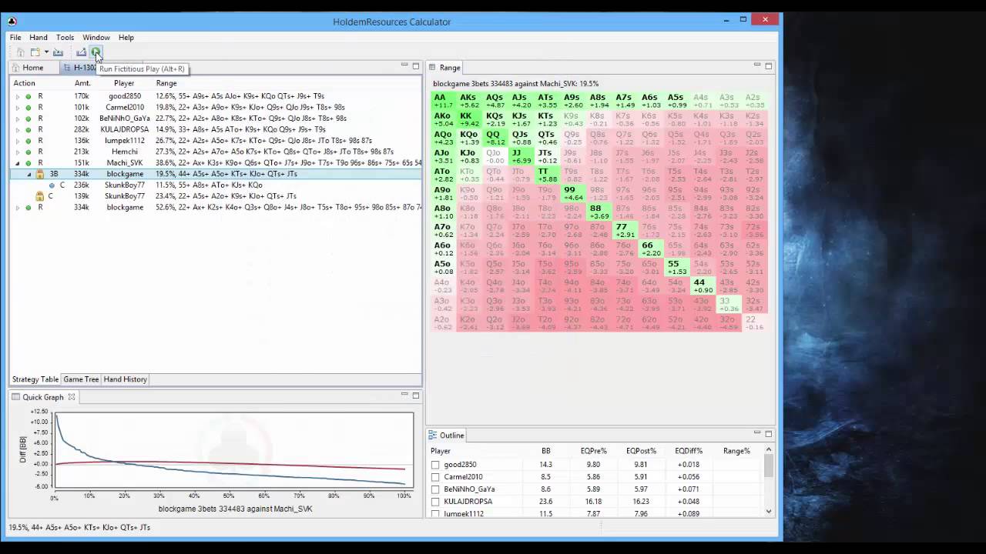
Task: Open the File menu
Action: click(x=15, y=37)
